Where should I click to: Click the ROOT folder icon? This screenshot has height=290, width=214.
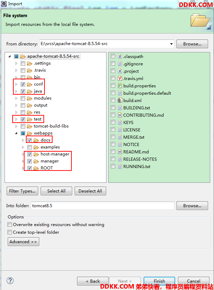(x=36, y=168)
